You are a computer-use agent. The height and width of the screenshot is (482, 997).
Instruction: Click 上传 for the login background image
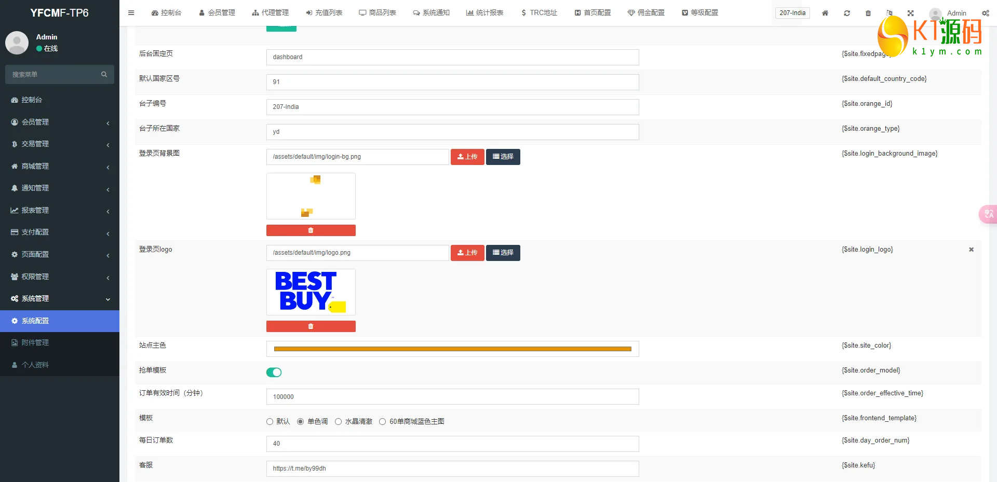(x=467, y=157)
